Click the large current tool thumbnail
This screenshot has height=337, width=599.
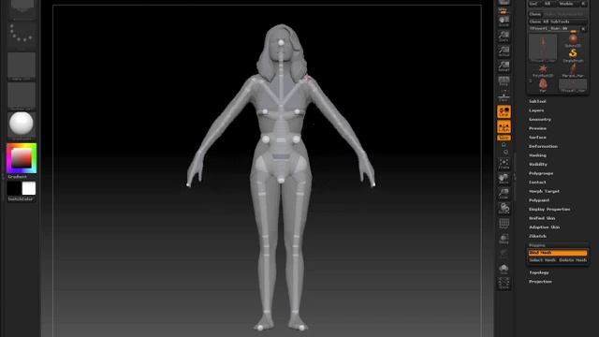tap(543, 48)
